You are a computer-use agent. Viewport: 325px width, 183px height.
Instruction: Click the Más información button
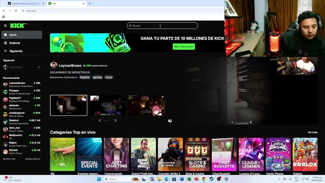point(184,47)
